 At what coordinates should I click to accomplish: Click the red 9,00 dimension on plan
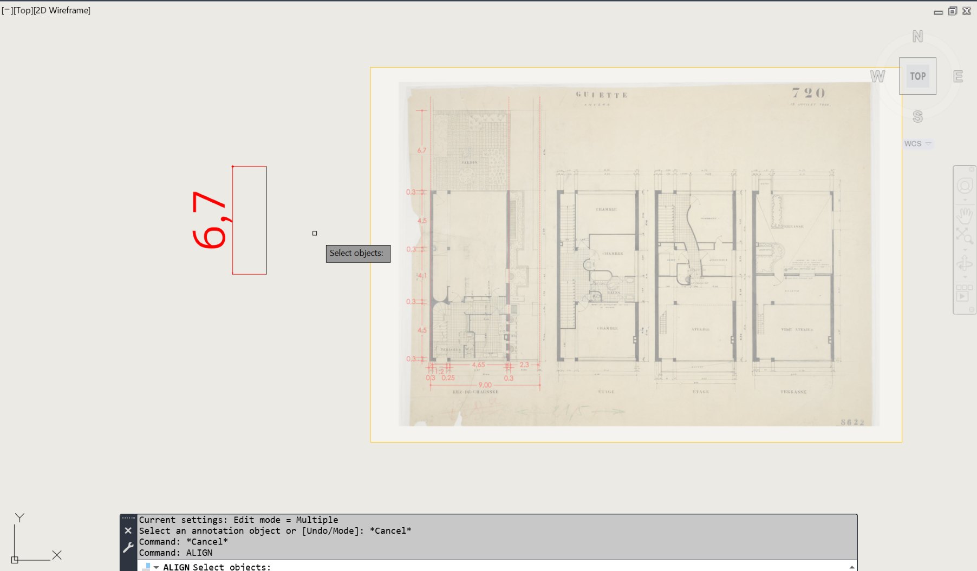coord(485,385)
